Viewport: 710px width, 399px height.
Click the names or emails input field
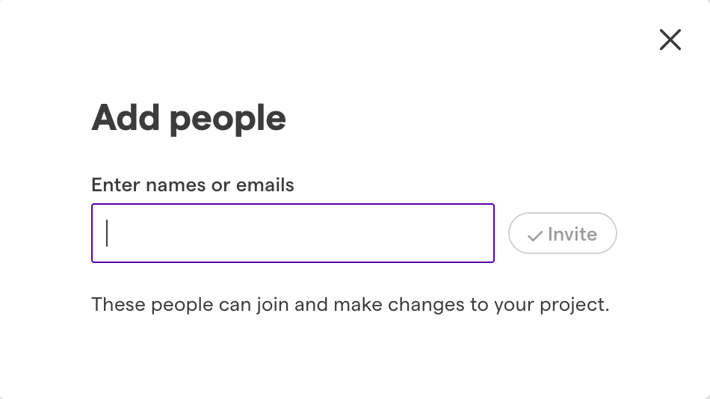click(x=292, y=233)
